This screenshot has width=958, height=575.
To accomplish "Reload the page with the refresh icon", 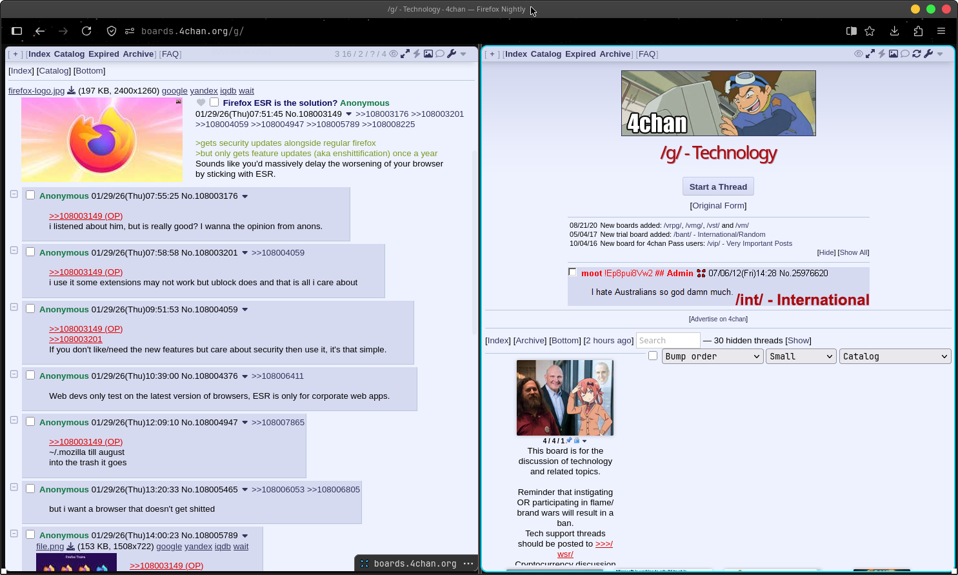I will pos(86,31).
